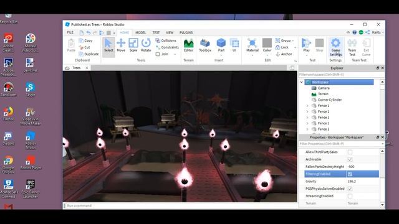
Task: Open the Part dropdown arrow
Action: point(221,55)
